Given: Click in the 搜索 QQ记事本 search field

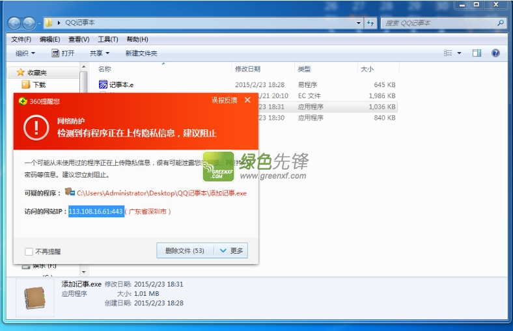Looking at the screenshot, I should point(438,23).
